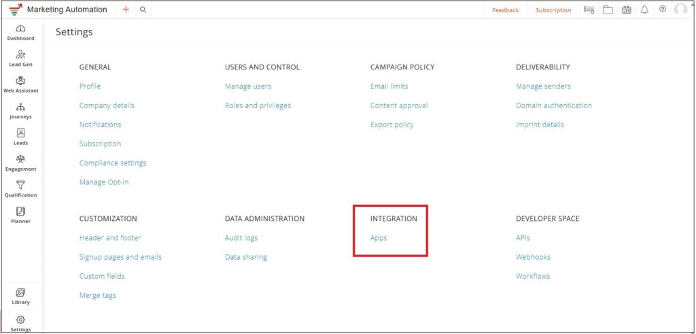Open Journeys from the left sidebar
This screenshot has height=334, width=696.
click(x=20, y=110)
